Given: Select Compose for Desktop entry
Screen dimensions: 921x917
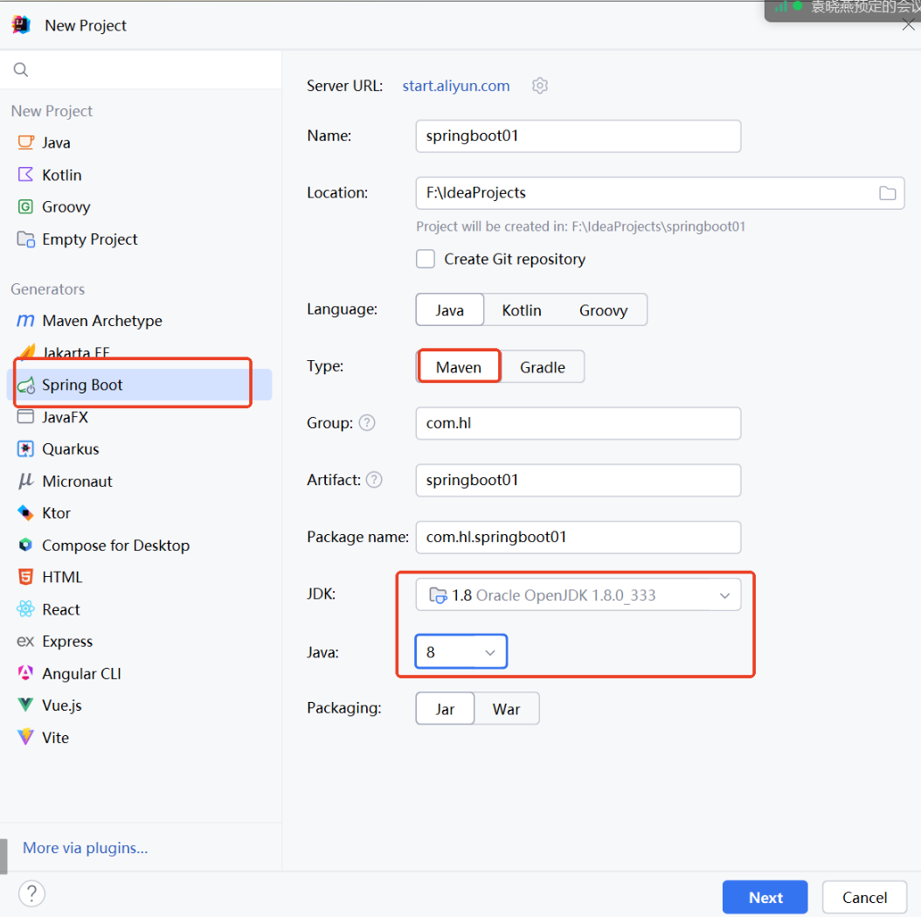Looking at the screenshot, I should [115, 545].
